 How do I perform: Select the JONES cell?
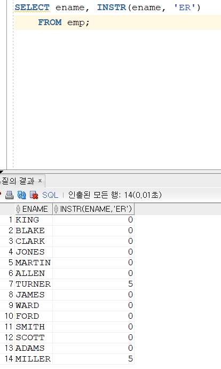pos(34,252)
